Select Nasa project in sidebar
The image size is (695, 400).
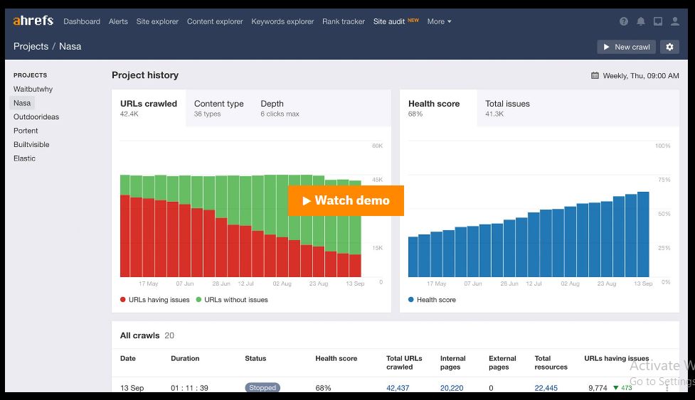(x=22, y=103)
